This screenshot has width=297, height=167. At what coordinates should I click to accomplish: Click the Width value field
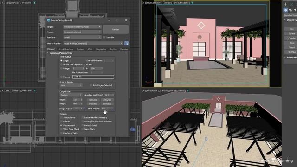click(x=77, y=100)
